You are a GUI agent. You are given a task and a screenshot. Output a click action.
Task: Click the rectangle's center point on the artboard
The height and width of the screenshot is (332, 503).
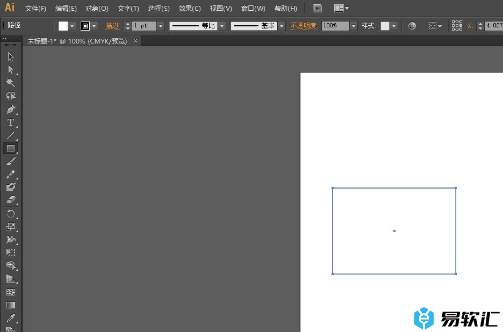[x=394, y=231]
